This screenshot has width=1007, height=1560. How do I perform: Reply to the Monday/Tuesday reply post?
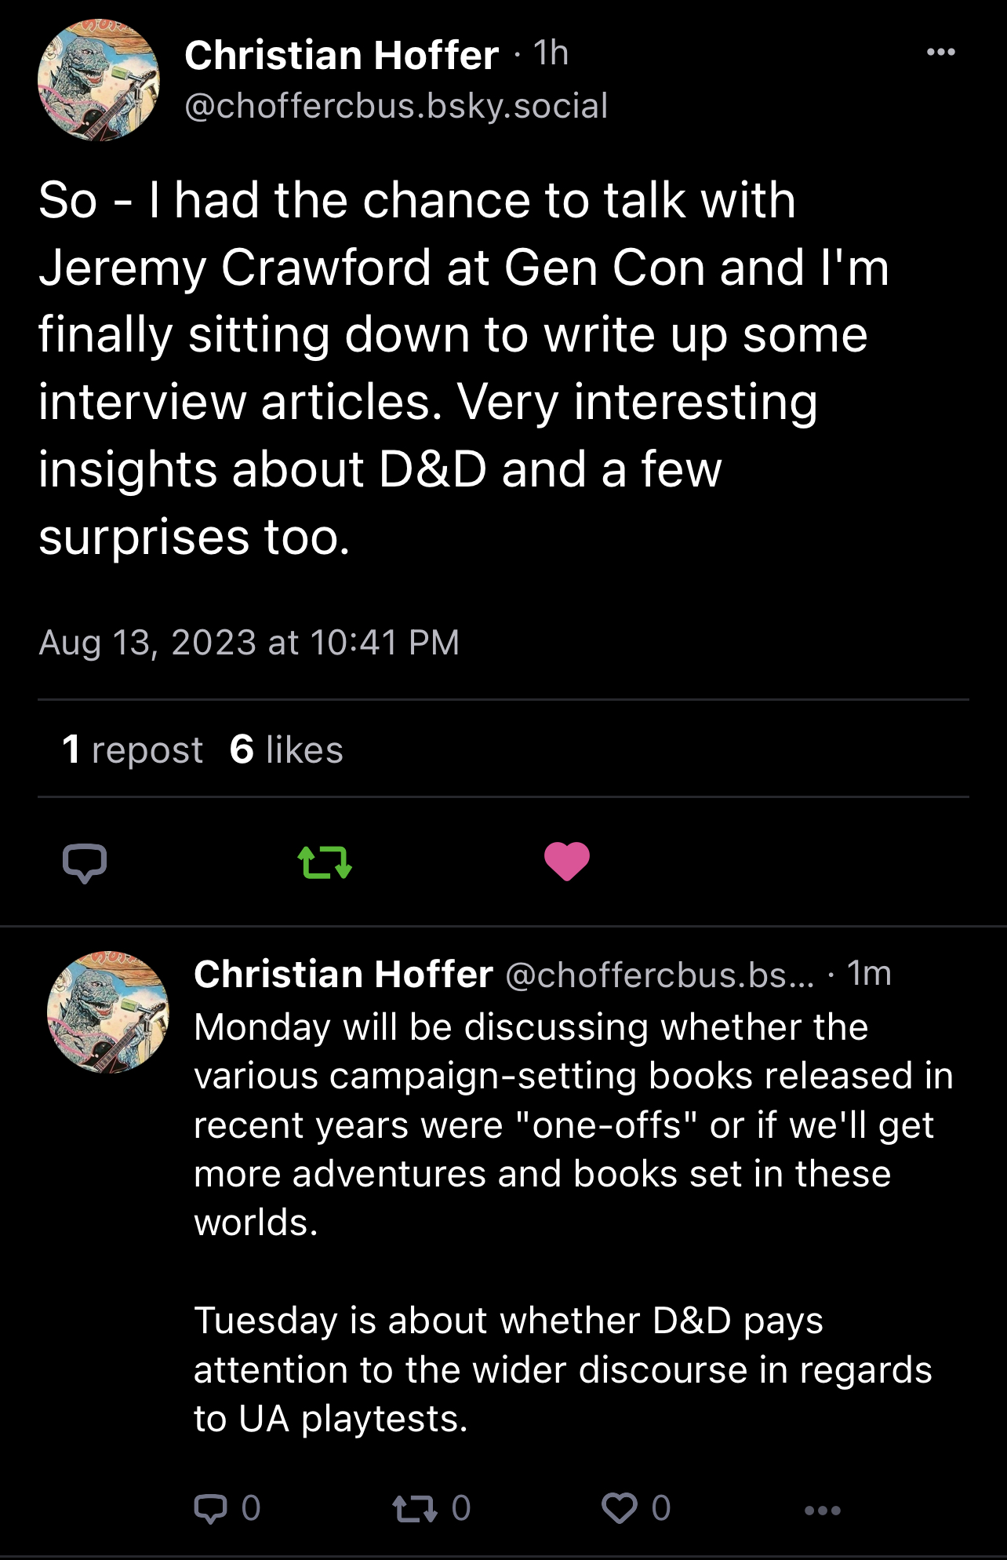[211, 1508]
